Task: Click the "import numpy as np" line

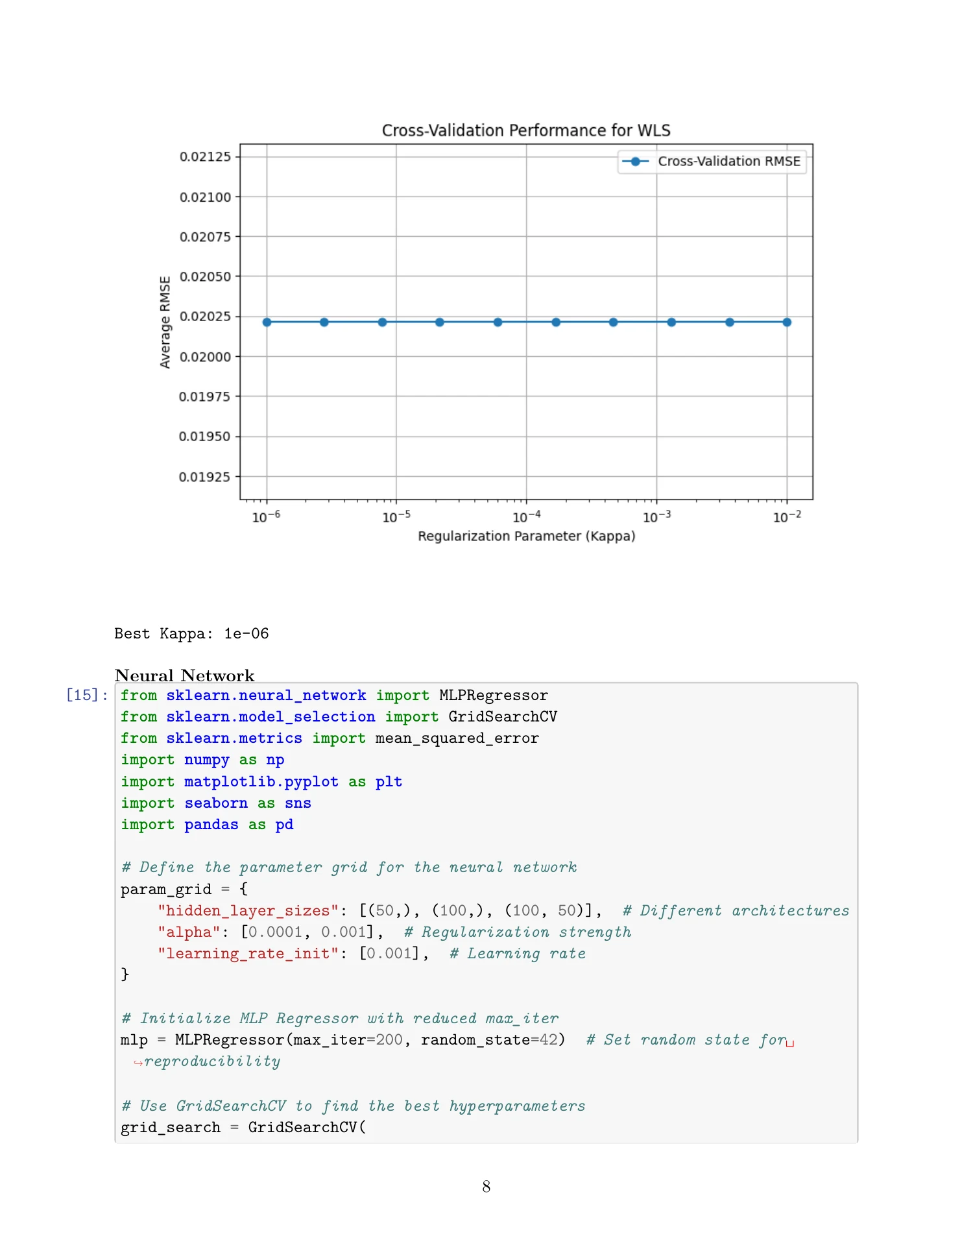Action: coord(202,760)
